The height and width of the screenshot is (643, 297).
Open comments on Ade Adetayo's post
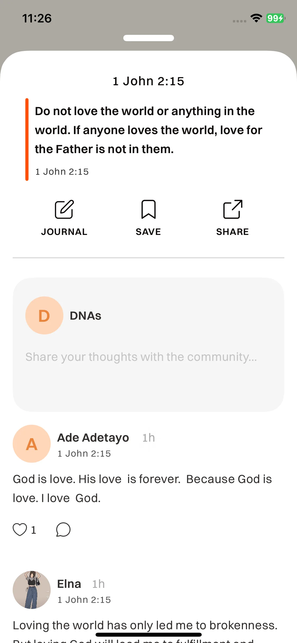click(63, 529)
